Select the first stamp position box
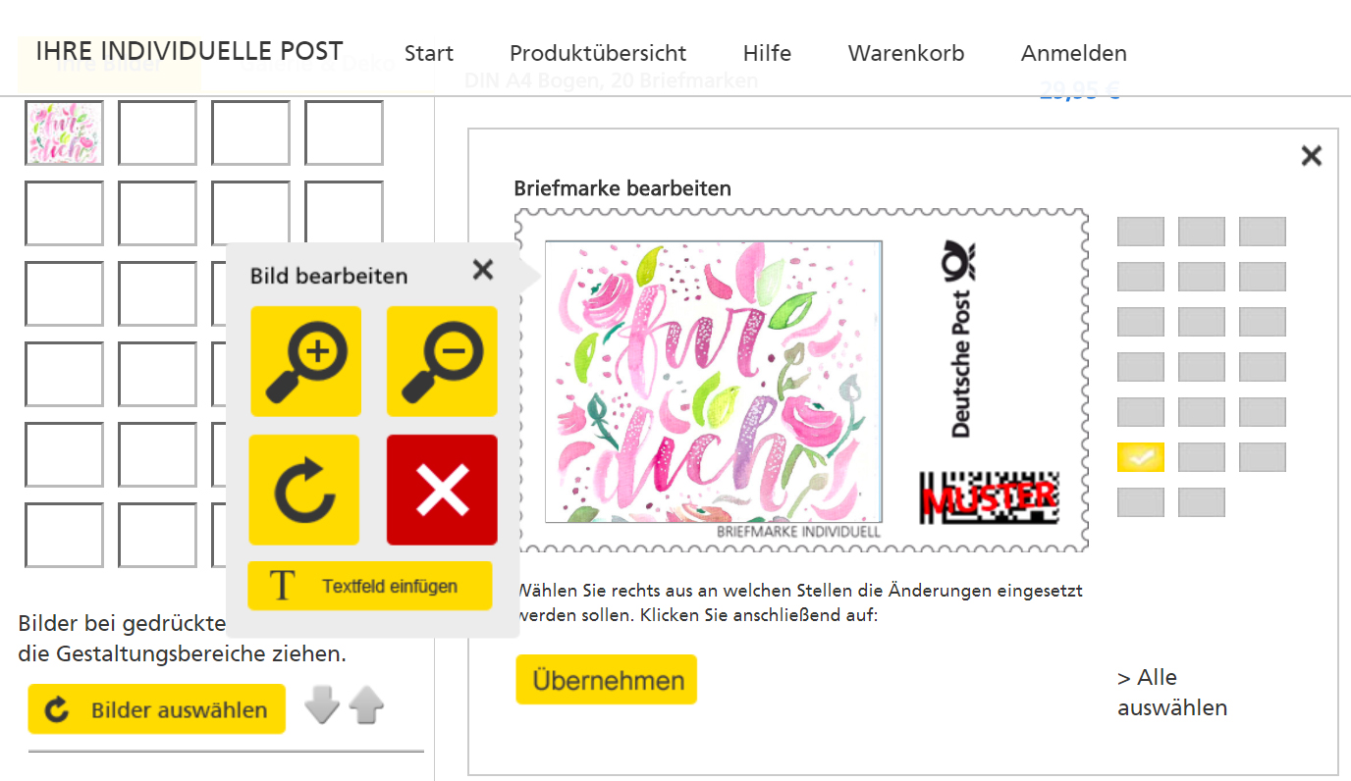 tap(1141, 232)
